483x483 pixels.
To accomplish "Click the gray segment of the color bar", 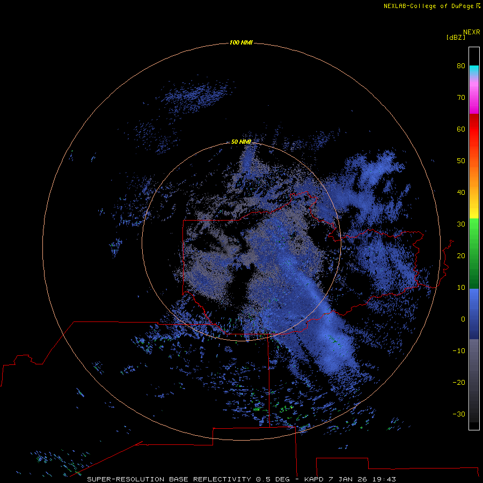I will click(x=474, y=357).
